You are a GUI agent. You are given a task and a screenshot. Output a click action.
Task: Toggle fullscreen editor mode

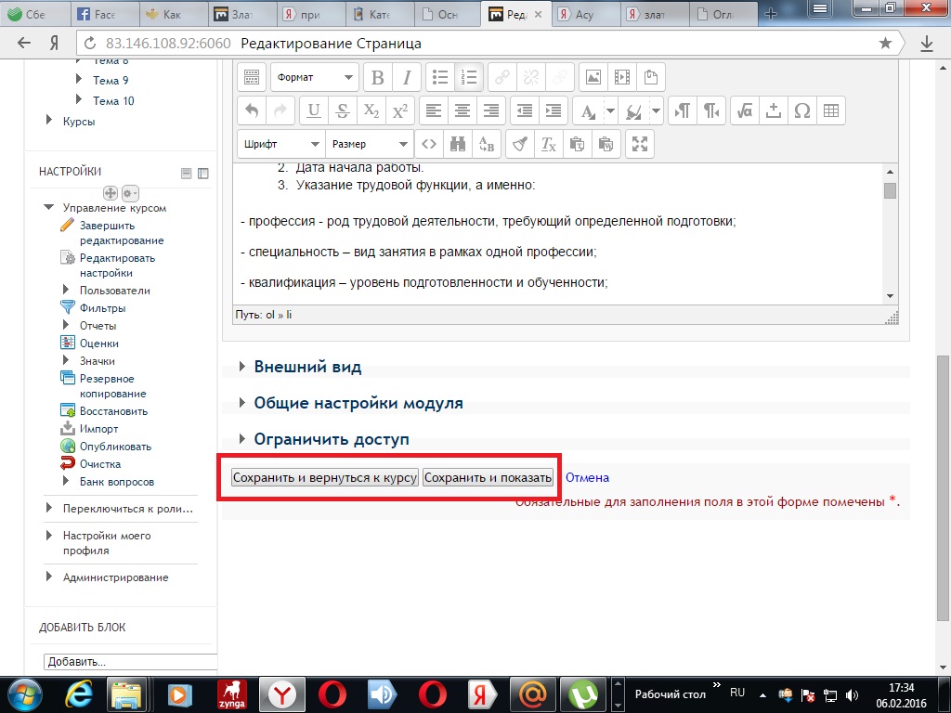(640, 144)
